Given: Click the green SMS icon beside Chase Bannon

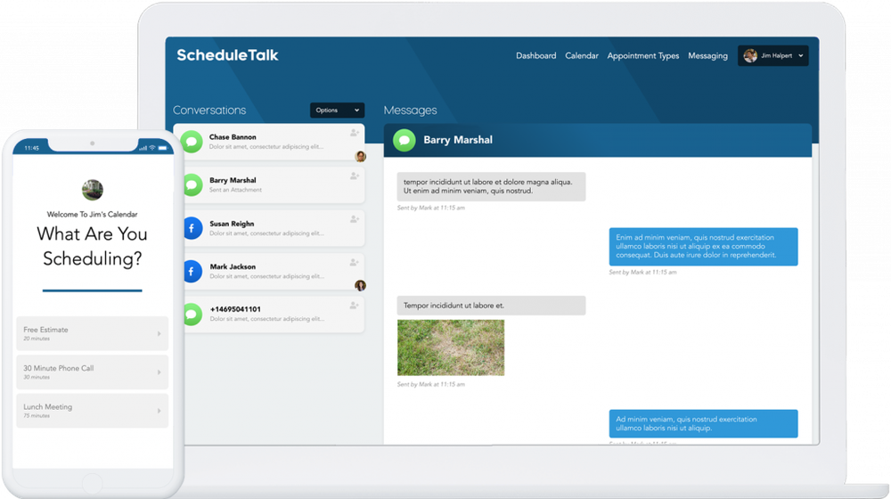Looking at the screenshot, I should 192,142.
